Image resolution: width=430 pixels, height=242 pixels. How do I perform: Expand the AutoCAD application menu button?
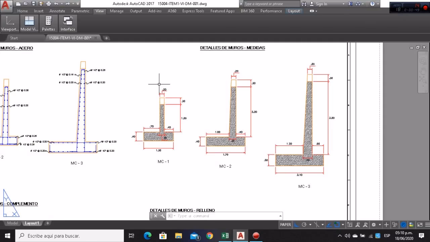pyautogui.click(x=6, y=5)
